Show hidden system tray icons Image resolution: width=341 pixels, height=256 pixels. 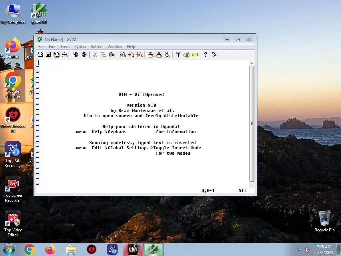coord(299,250)
